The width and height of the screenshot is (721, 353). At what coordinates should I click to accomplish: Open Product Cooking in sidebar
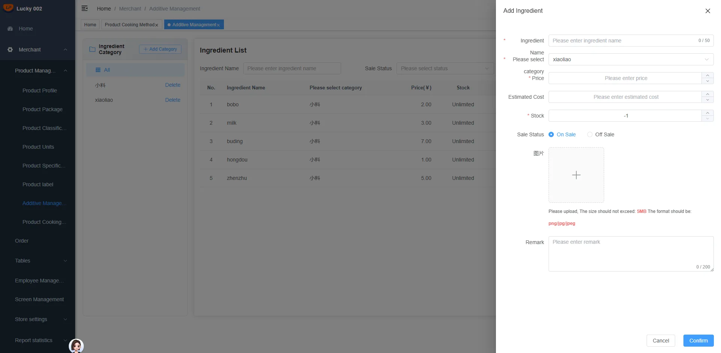tap(44, 222)
